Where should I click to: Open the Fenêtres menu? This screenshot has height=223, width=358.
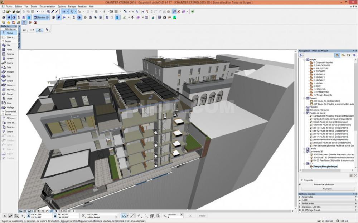click(82, 6)
